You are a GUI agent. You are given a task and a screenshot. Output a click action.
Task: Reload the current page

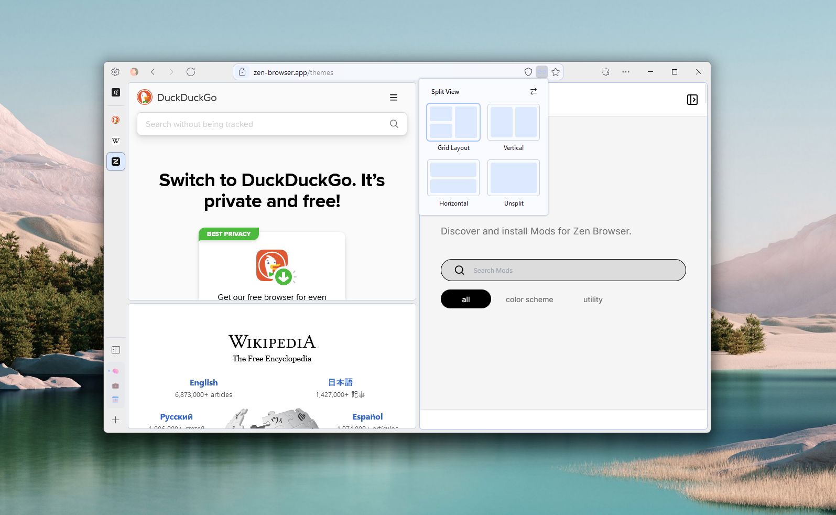(x=191, y=72)
